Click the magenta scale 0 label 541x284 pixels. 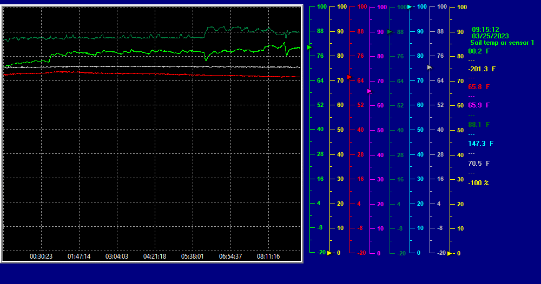tap(379, 253)
